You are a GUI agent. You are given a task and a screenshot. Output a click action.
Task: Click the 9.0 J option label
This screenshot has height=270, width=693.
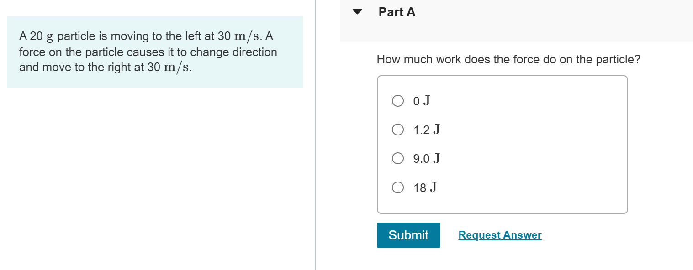tap(426, 159)
